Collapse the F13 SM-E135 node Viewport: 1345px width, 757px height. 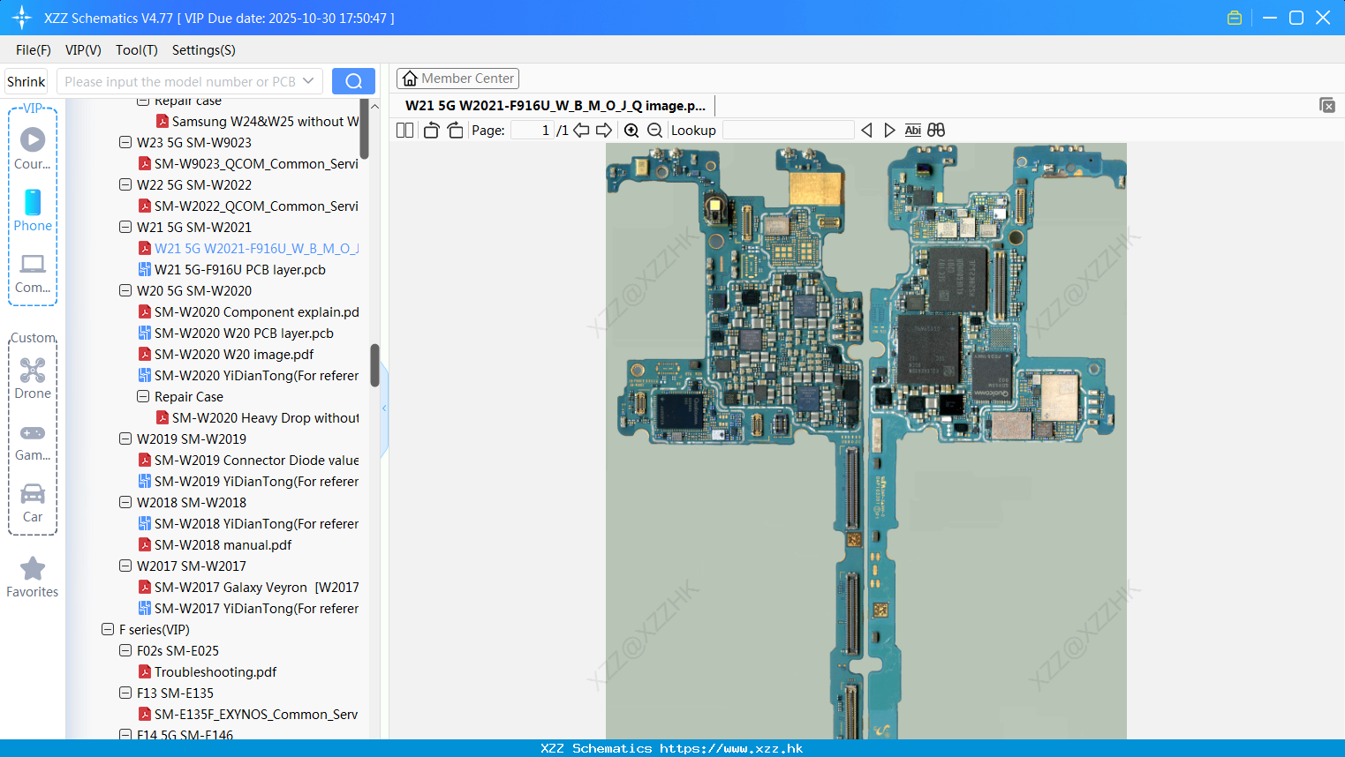pos(125,693)
